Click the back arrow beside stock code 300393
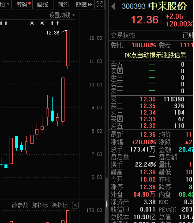Screen dimensions: 194x223 [113, 6]
